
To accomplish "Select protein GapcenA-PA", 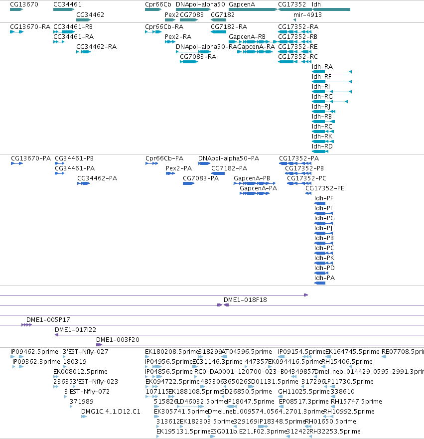I will click(255, 193).
